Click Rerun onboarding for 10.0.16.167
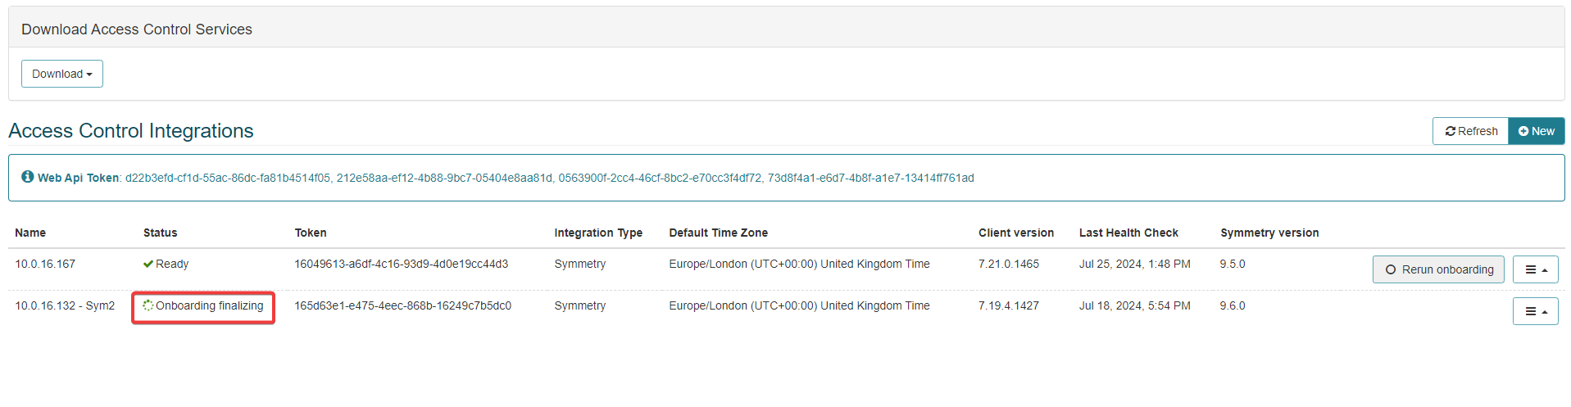The image size is (1571, 407). click(x=1438, y=269)
